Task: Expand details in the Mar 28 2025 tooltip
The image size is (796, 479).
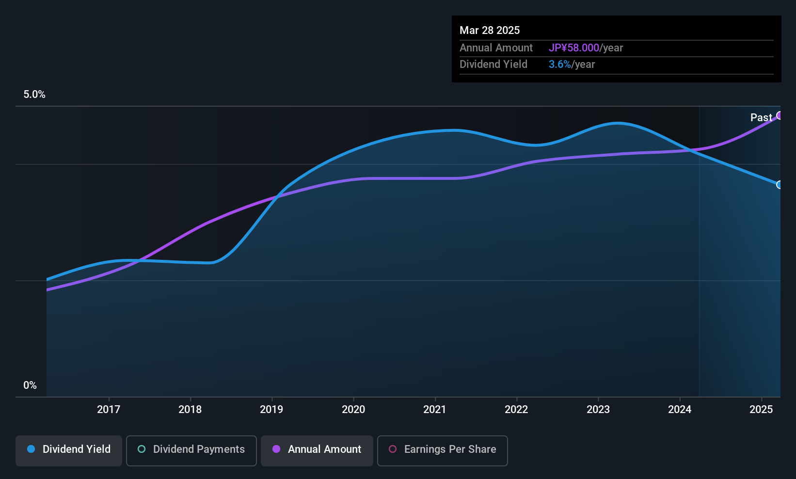Action: [490, 30]
